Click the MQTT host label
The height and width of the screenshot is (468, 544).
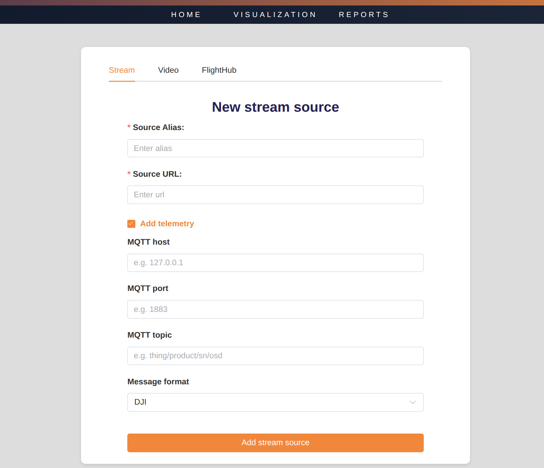(x=148, y=242)
